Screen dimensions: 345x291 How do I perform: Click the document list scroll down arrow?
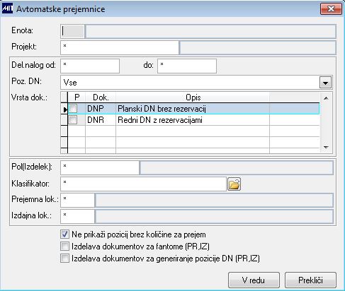pos(326,148)
